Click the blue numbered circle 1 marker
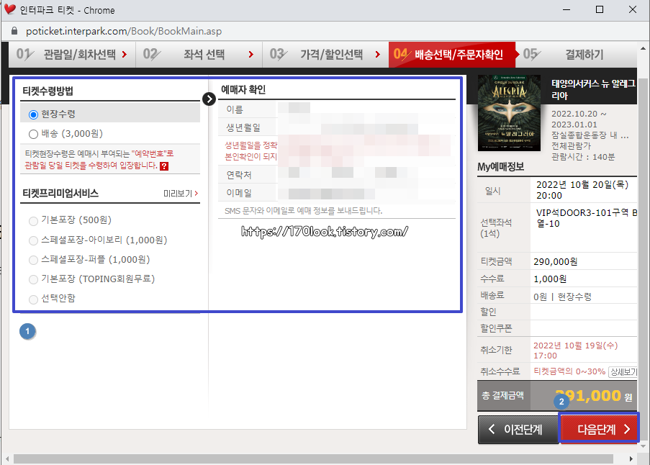 [x=27, y=331]
